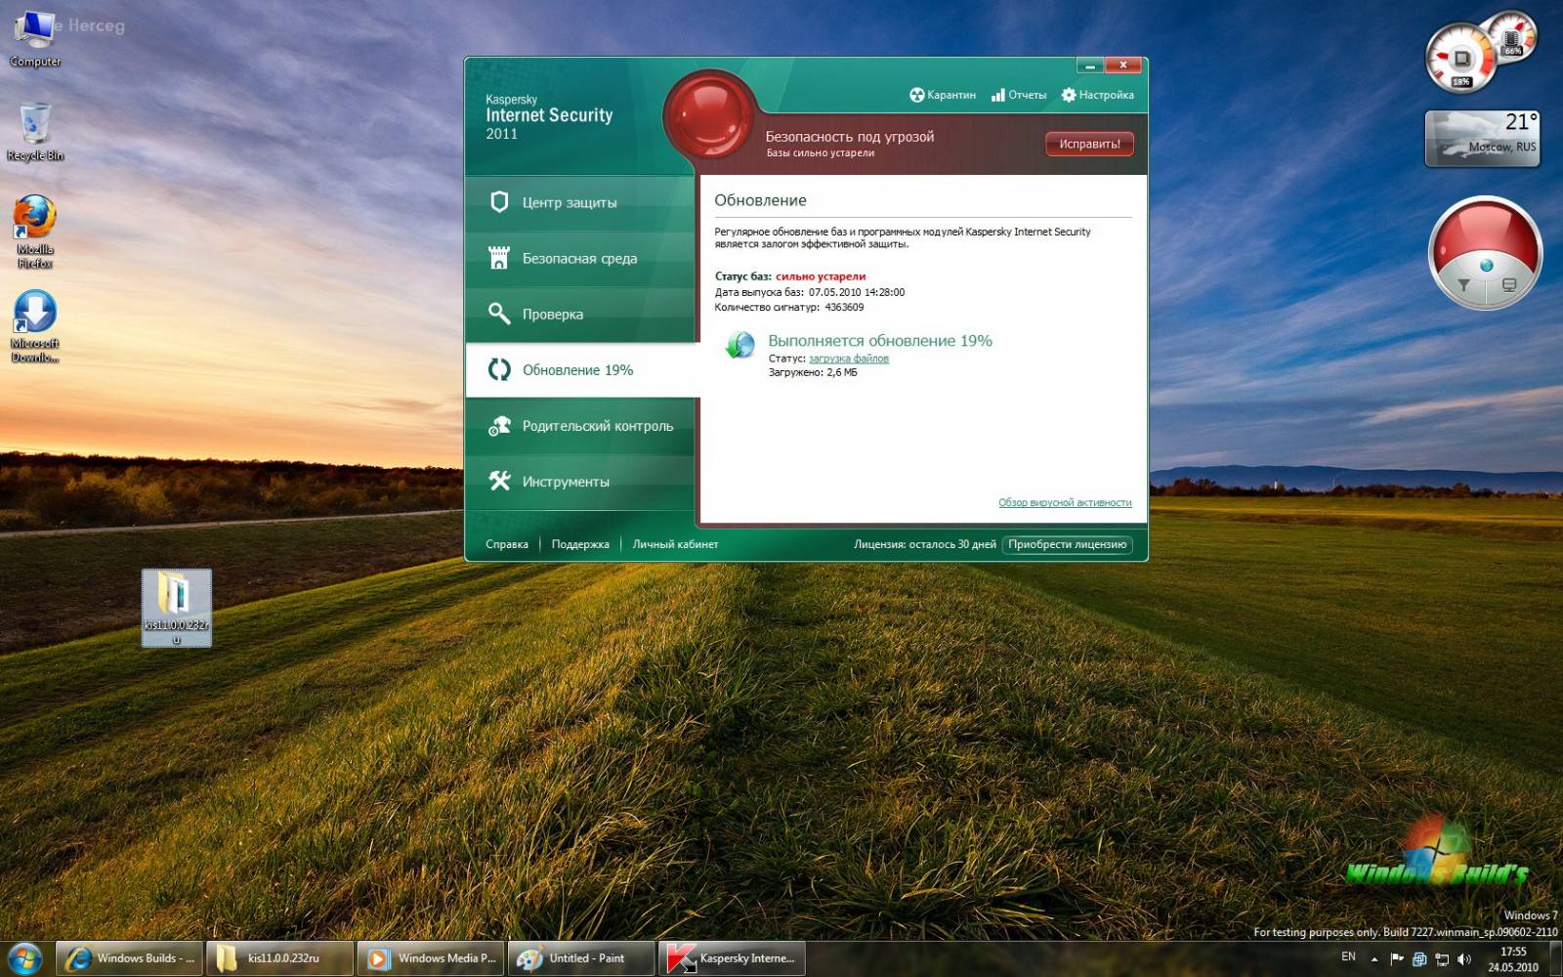Click the red security status indicator orb
Viewport: 1563px width, 977px height.
click(x=710, y=115)
